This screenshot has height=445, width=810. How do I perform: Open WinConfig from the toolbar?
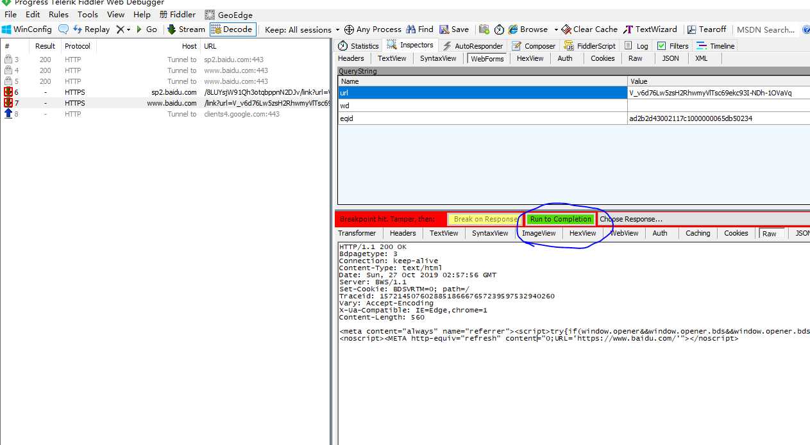click(26, 29)
